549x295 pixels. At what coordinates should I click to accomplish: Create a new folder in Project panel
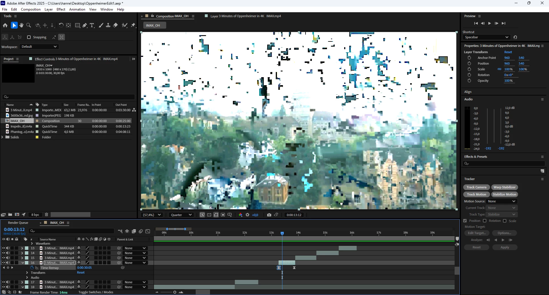[x=10, y=215]
